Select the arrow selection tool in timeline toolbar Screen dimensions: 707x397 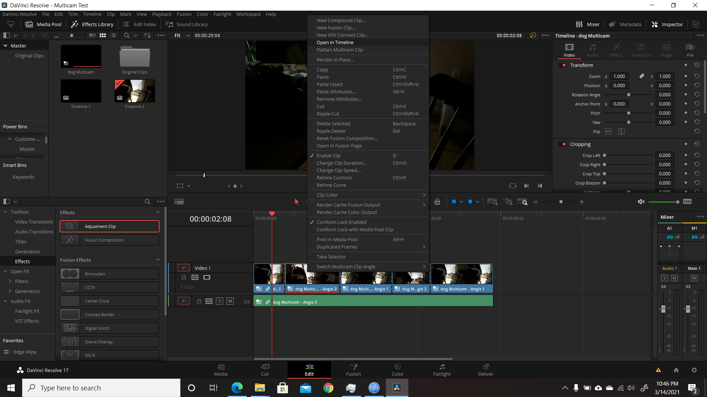tap(296, 201)
